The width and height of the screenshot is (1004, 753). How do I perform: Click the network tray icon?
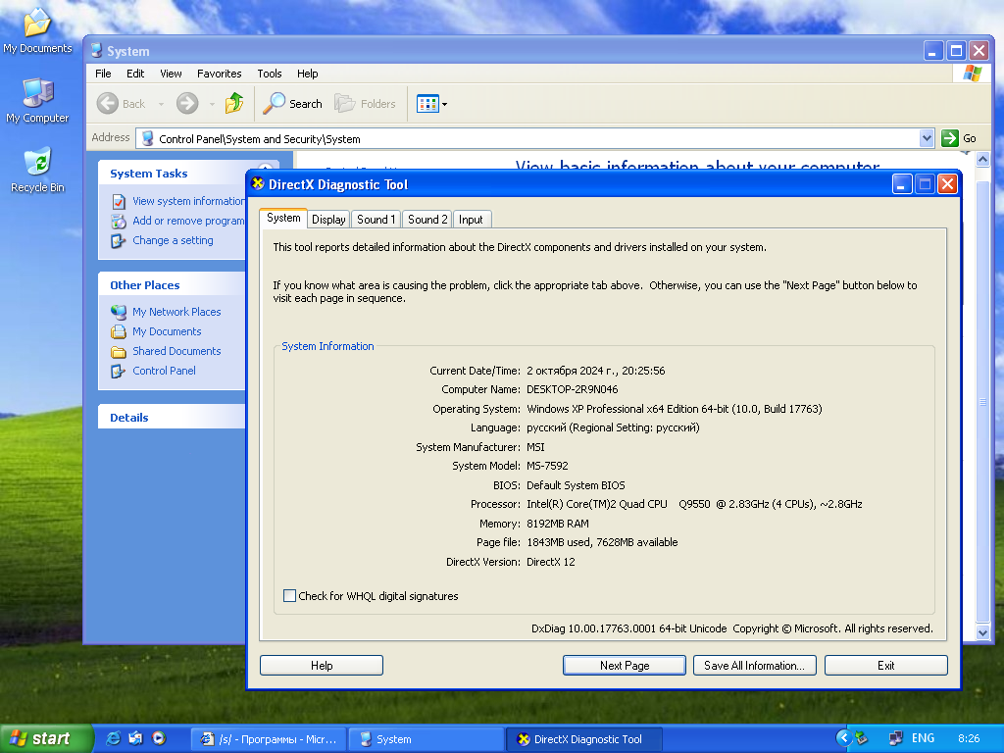[895, 738]
